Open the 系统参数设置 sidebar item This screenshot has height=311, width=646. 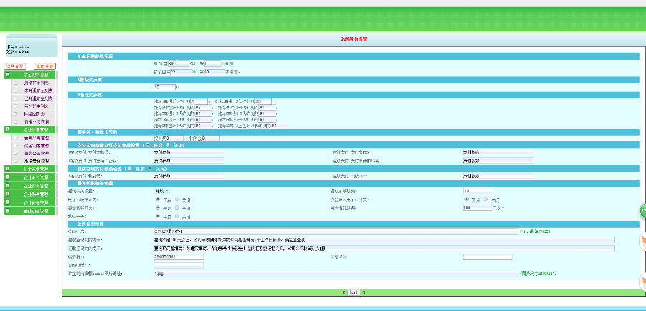click(x=37, y=161)
